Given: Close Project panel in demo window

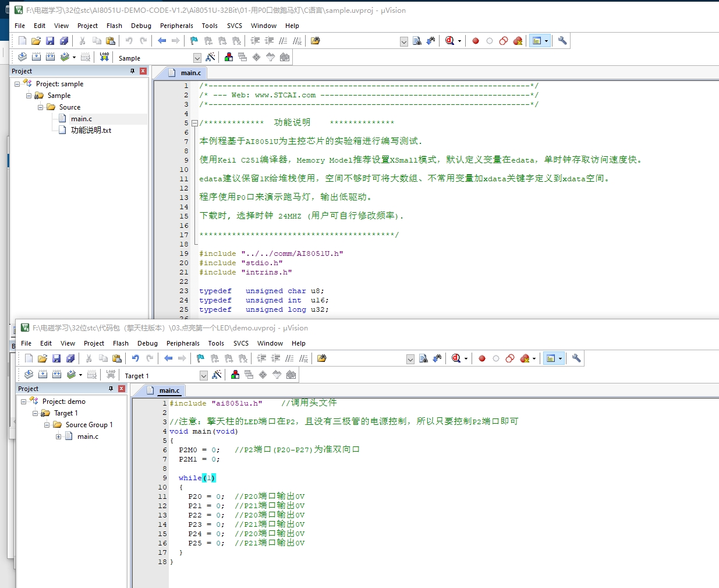Looking at the screenshot, I should coord(122,389).
